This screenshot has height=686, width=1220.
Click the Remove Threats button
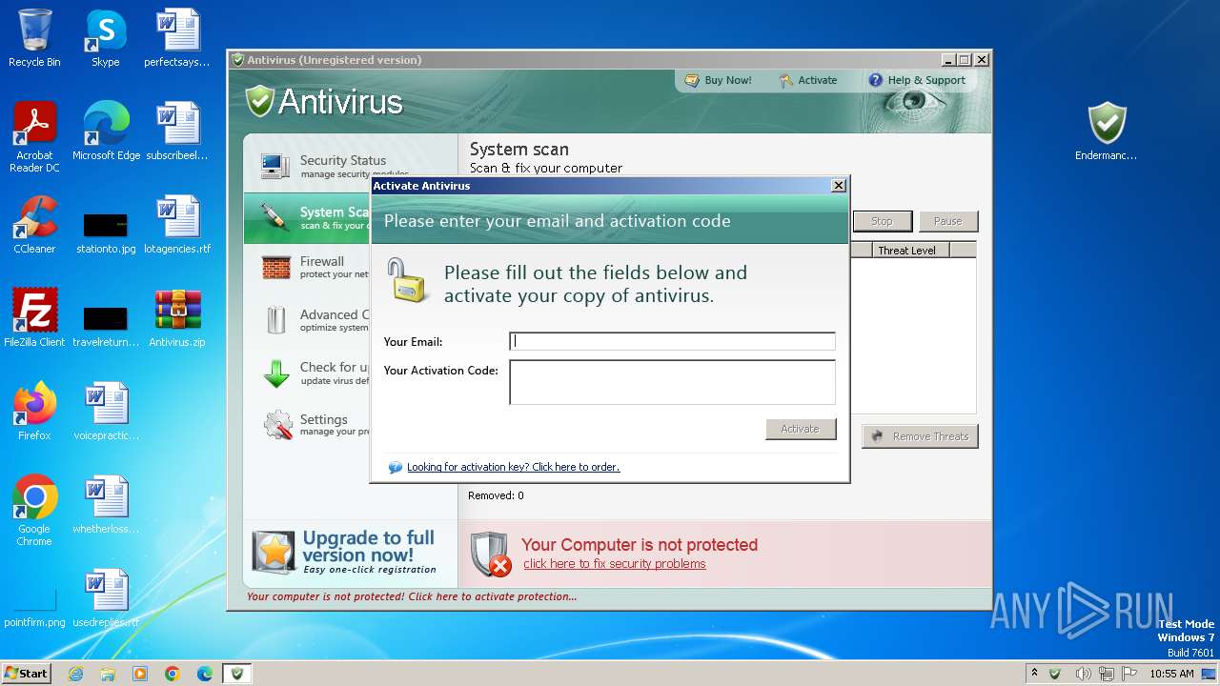tap(920, 436)
